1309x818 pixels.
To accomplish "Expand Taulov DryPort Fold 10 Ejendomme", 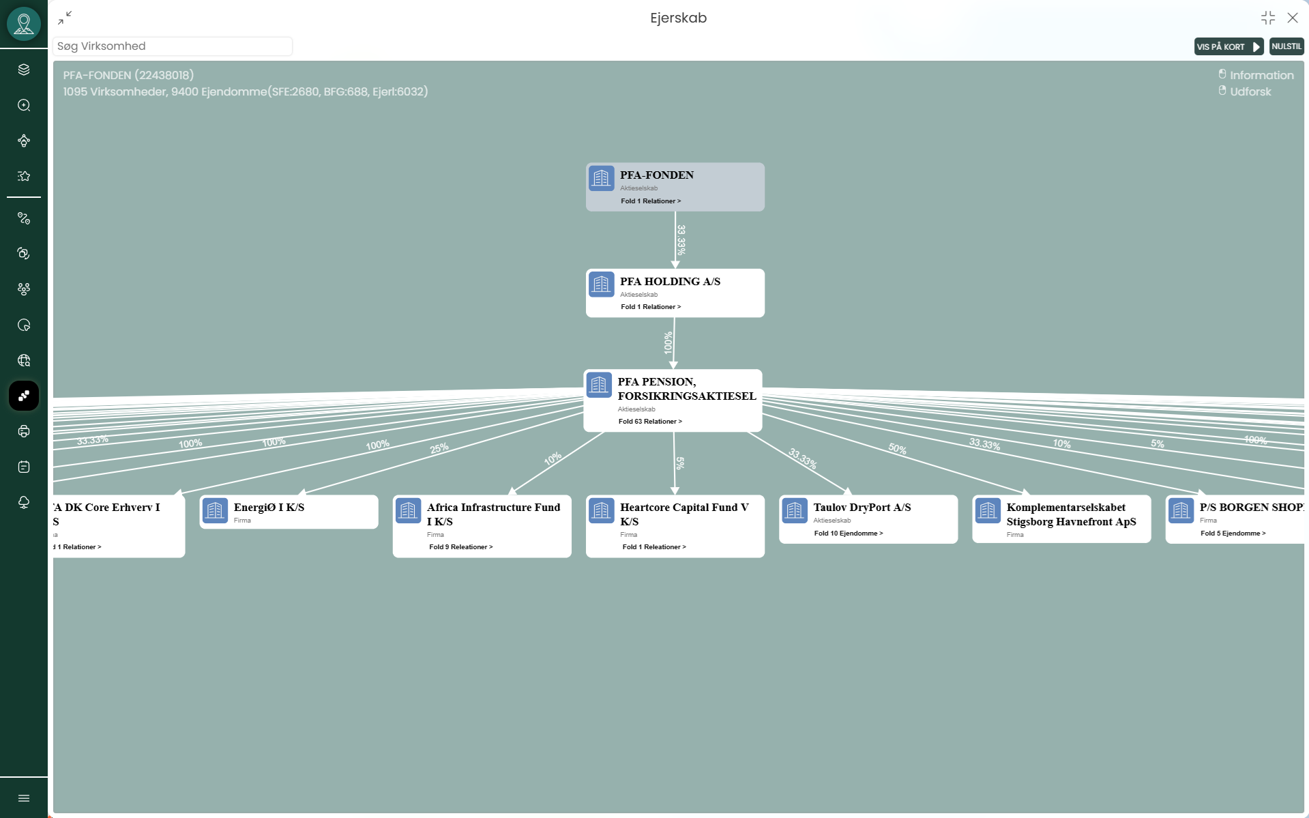I will (x=848, y=534).
